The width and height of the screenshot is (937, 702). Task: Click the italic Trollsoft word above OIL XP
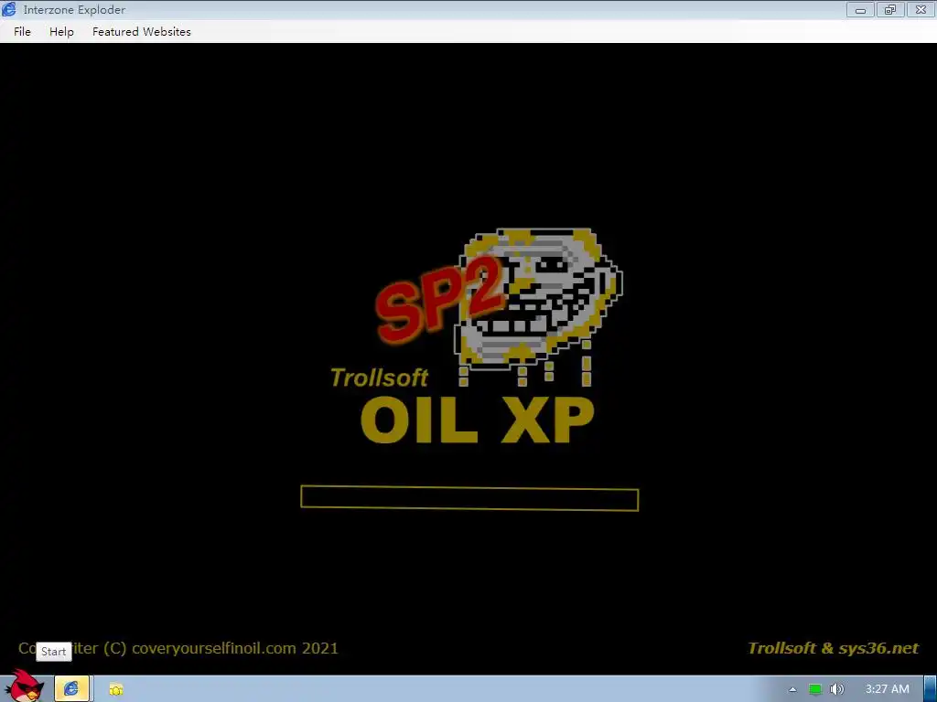tap(379, 378)
